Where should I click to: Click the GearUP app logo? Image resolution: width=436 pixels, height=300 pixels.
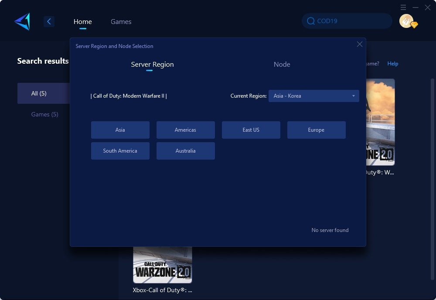(22, 21)
